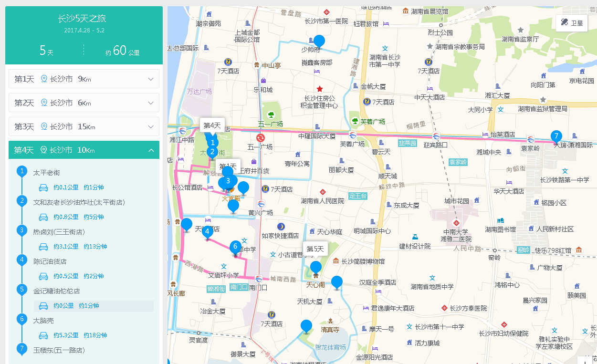The image size is (597, 364).
Task: Click the 长沙5天之旅 trip title
Action: click(x=82, y=19)
